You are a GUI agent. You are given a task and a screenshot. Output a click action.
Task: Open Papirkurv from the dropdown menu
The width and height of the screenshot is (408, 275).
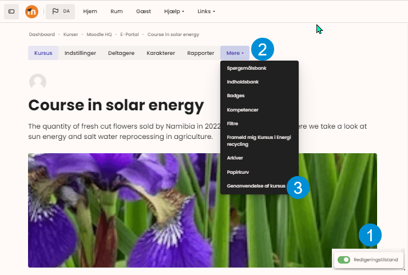(x=238, y=172)
